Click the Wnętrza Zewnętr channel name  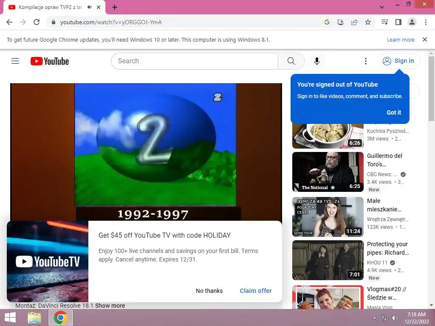(x=388, y=219)
